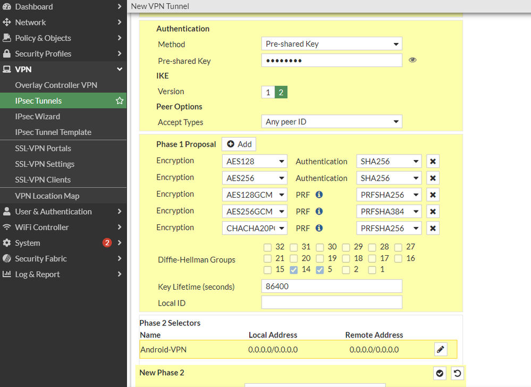The height and width of the screenshot is (387, 531).
Task: Open SSL-VPN Settings page
Action: click(45, 164)
